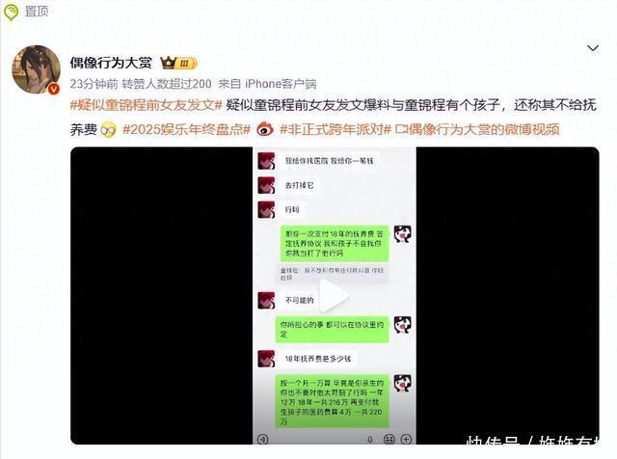Click the 偶像行为大赏 username link
The image size is (617, 459).
click(x=111, y=63)
